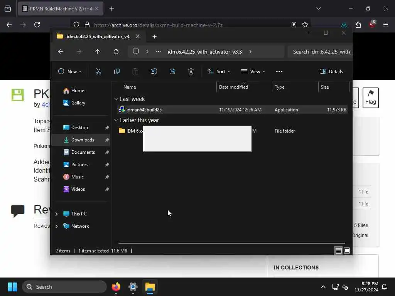Expand This PC in navigation pane
Viewport: 395px width, 296px height.
click(x=56, y=214)
